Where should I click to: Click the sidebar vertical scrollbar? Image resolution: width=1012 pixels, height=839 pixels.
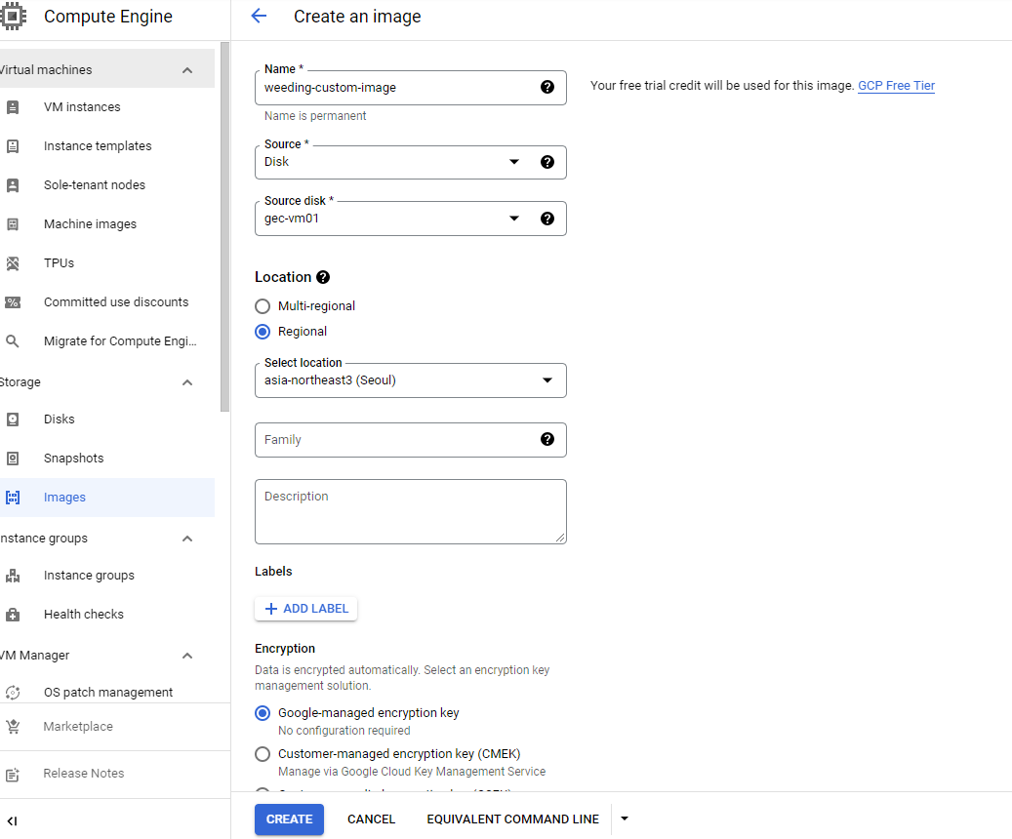[224, 227]
